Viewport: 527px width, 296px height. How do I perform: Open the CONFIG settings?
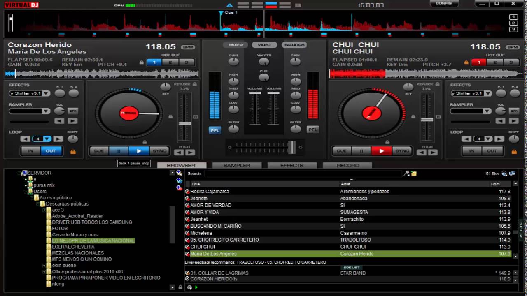[x=444, y=3]
